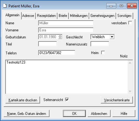The image size is (139, 121).
Task: Minimize the Patient window
Action: [111, 6]
